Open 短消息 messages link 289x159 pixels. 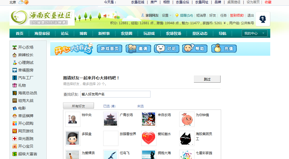pos(201,15)
